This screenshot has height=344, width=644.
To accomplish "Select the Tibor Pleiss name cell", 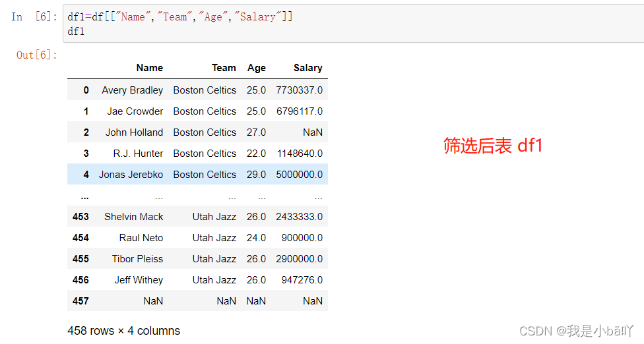I will (x=138, y=259).
